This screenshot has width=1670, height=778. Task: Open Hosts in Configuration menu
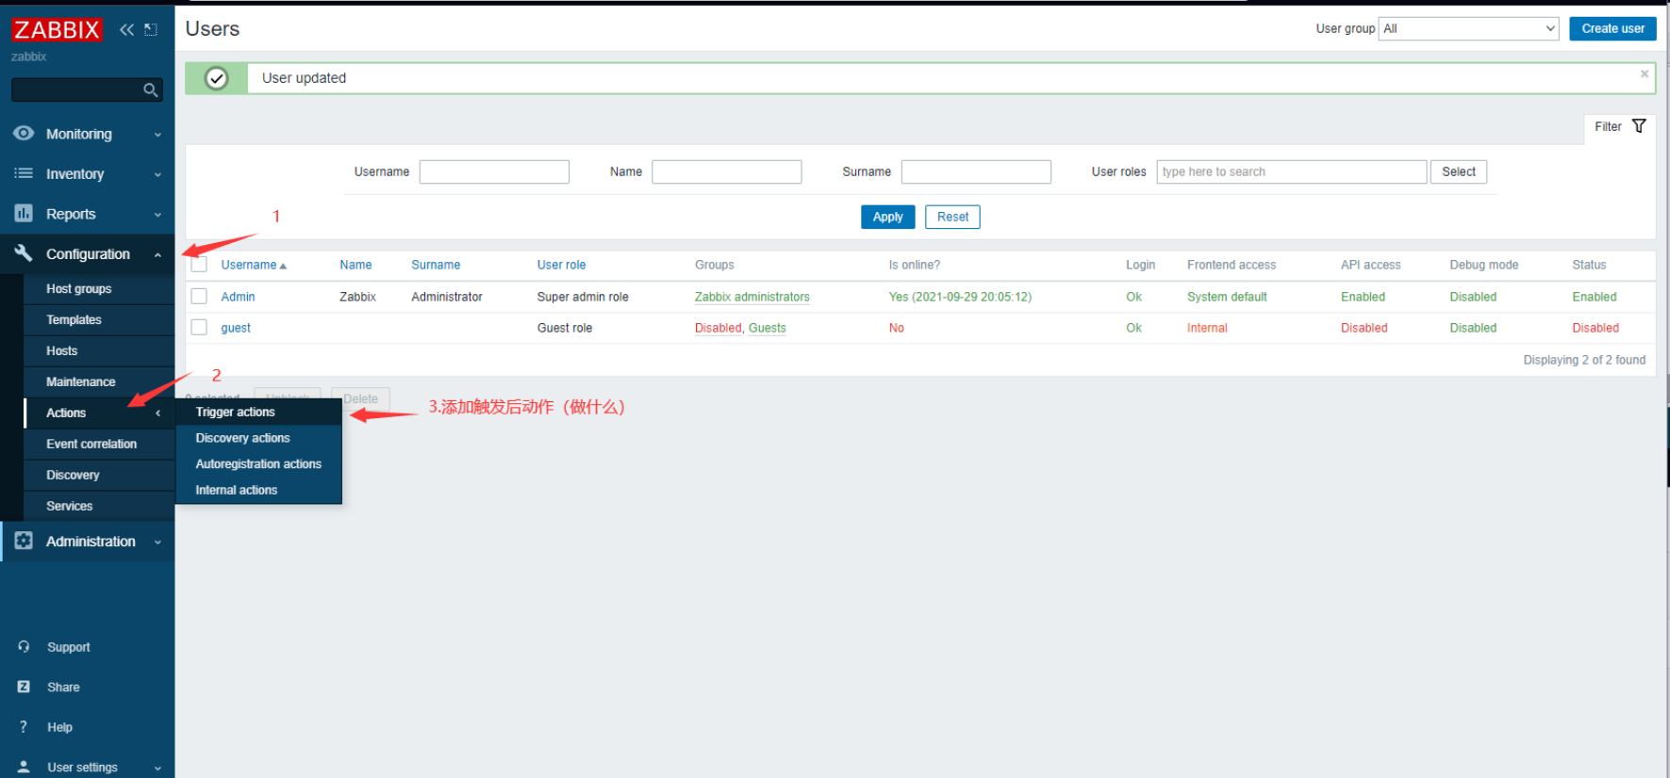pos(62,350)
